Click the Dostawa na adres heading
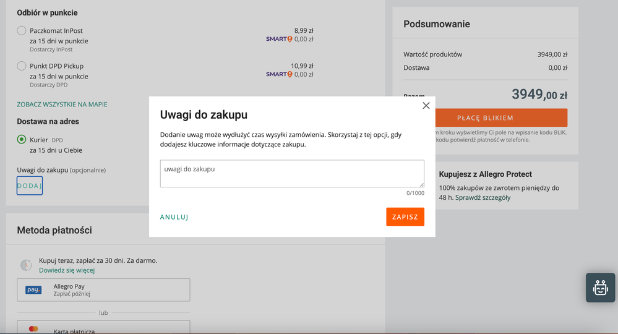This screenshot has width=618, height=334. pos(48,121)
